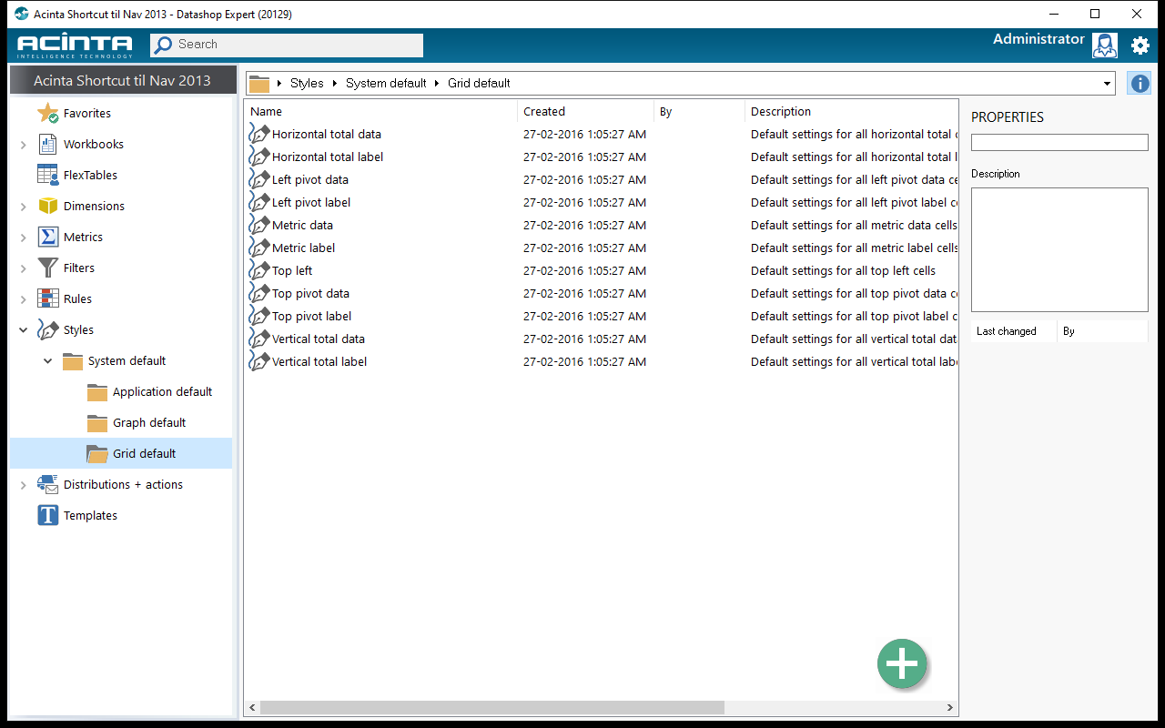This screenshot has height=728, width=1165.
Task: Select the Application default folder
Action: pyautogui.click(x=150, y=392)
